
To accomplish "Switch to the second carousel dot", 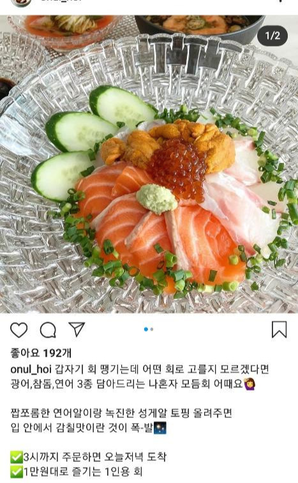I will [x=152, y=329].
